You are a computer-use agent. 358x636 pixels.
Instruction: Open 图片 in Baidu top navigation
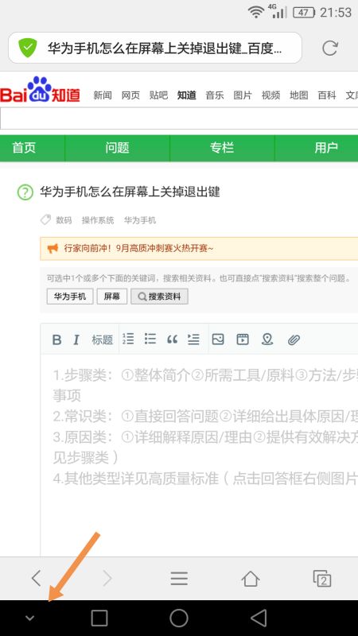(x=243, y=95)
